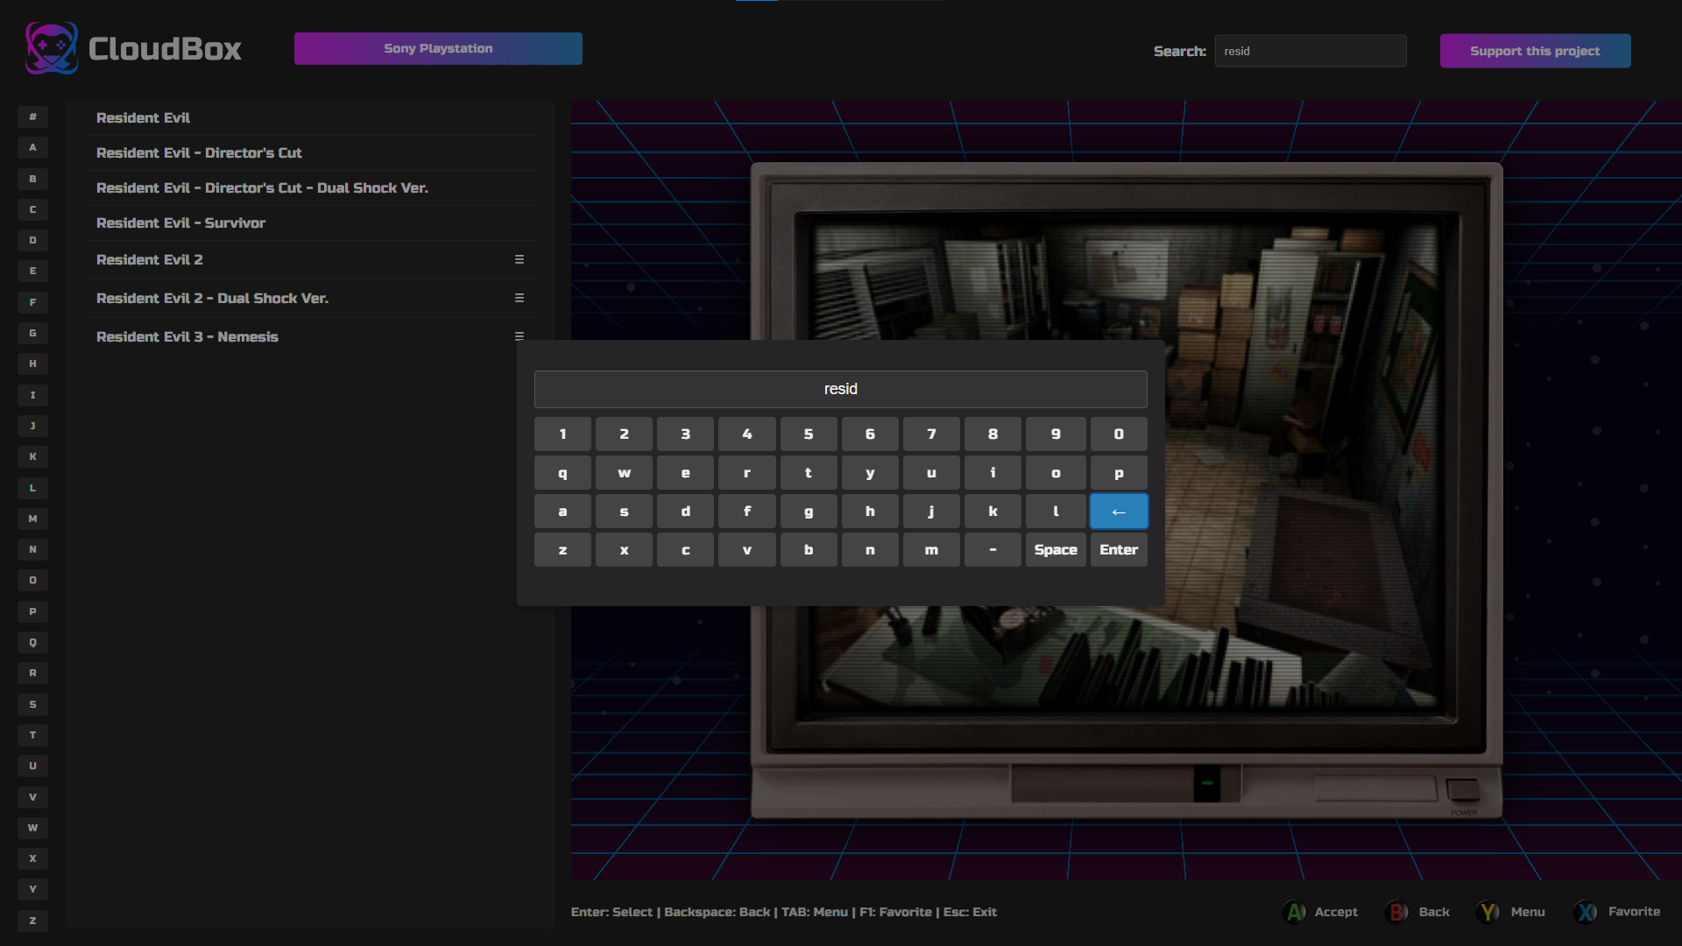The height and width of the screenshot is (946, 1682).
Task: Jump to letter P in alphabet index
Action: pos(32,611)
